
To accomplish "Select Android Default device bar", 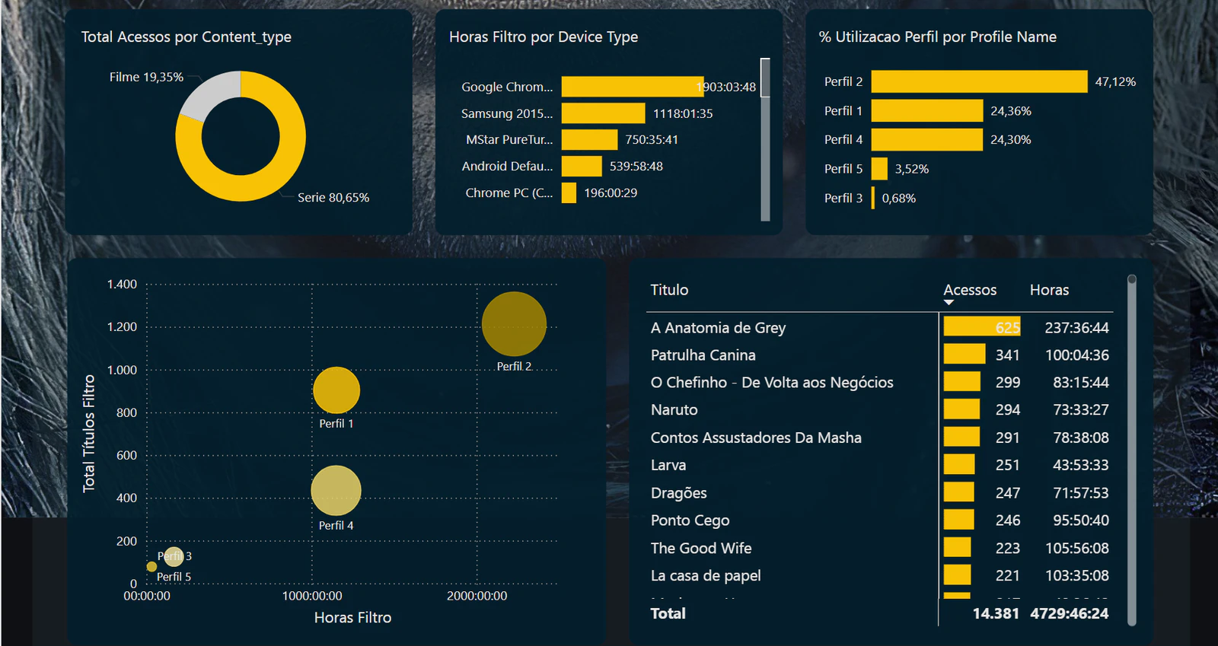I will (x=582, y=166).
